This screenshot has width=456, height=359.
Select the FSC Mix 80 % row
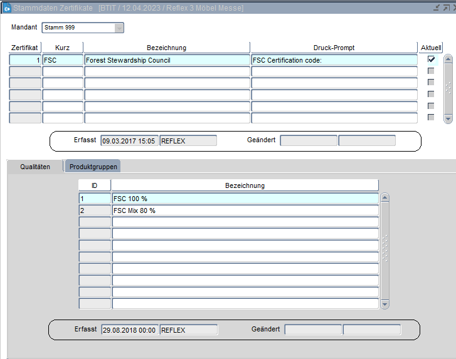(x=245, y=211)
